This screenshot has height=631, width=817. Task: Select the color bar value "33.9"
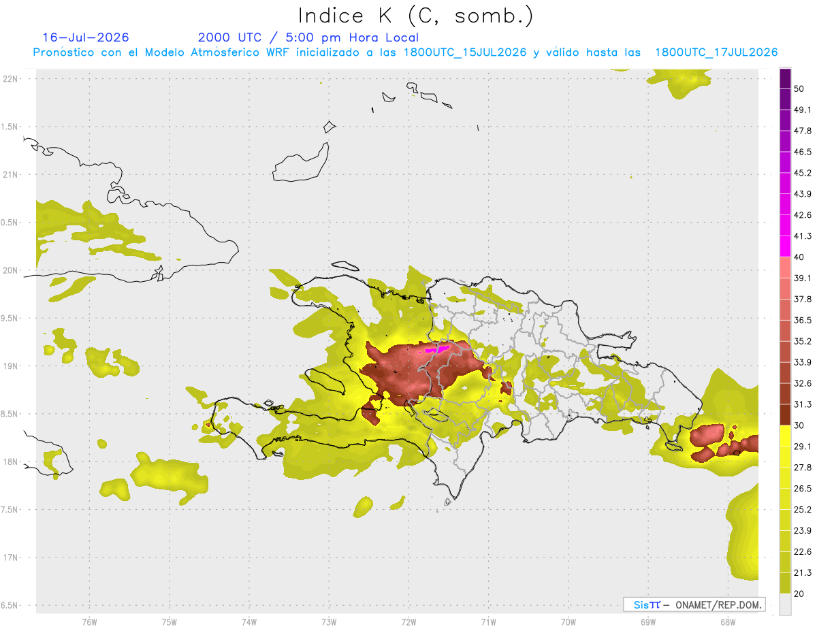(803, 362)
